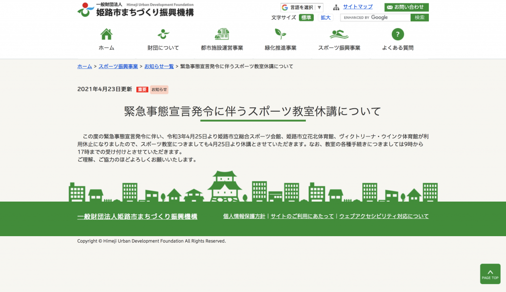Focus the Google search input field

[376, 17]
